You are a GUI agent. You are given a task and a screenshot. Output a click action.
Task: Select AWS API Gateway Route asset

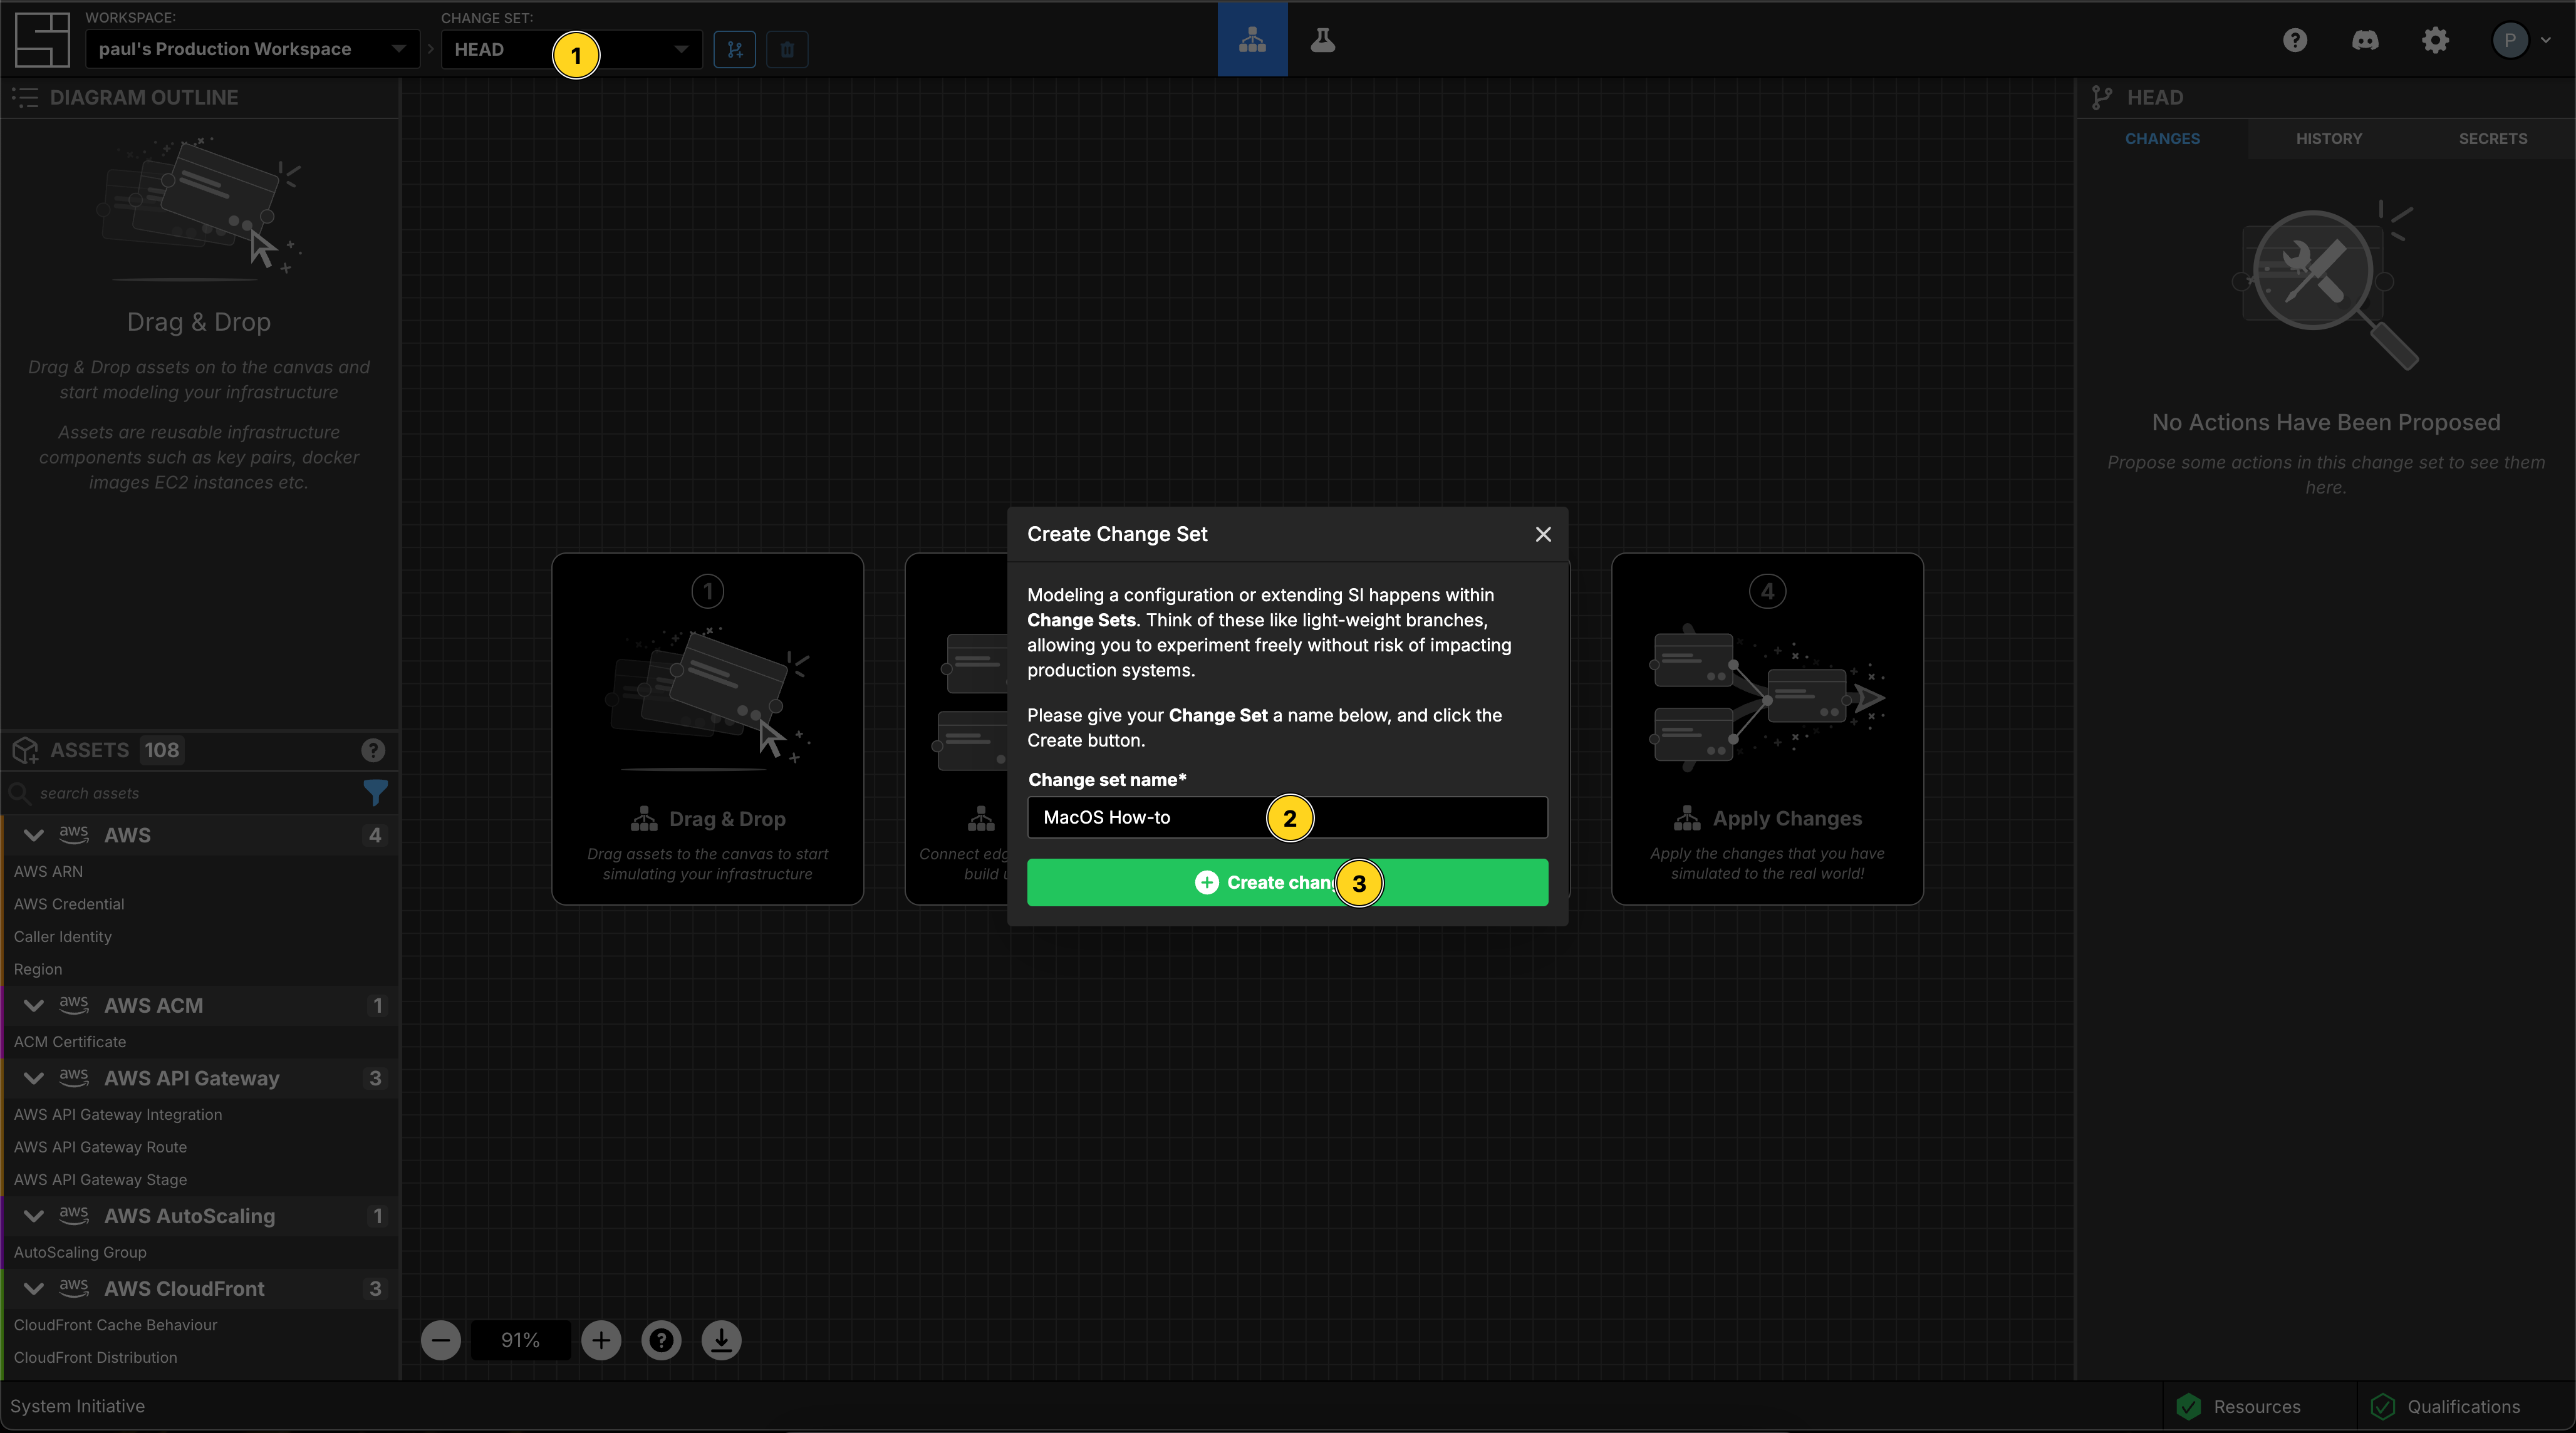(200, 1147)
